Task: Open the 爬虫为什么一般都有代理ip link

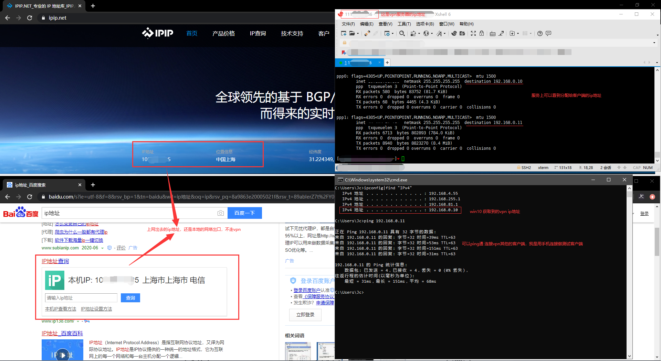Action: pos(81,232)
